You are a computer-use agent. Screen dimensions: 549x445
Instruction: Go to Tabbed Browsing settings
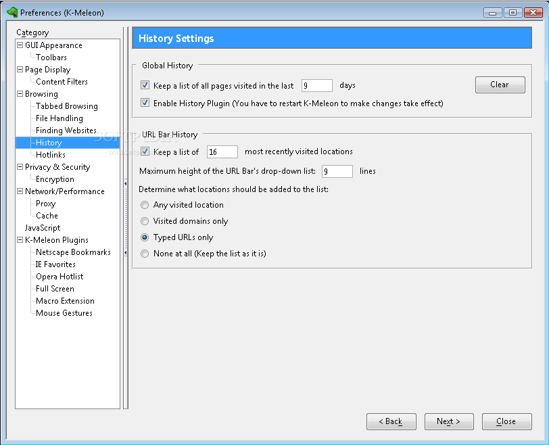66,106
